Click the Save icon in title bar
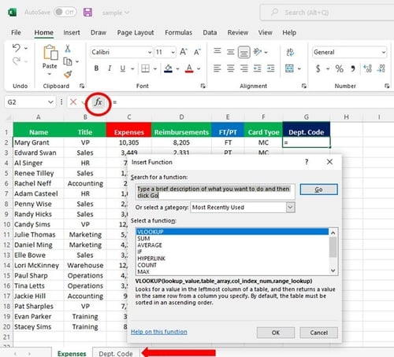 87,13
